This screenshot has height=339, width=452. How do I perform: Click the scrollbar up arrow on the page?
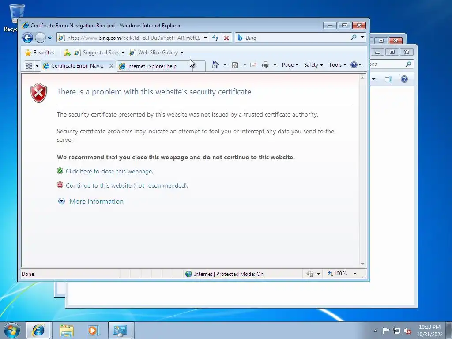[362, 78]
